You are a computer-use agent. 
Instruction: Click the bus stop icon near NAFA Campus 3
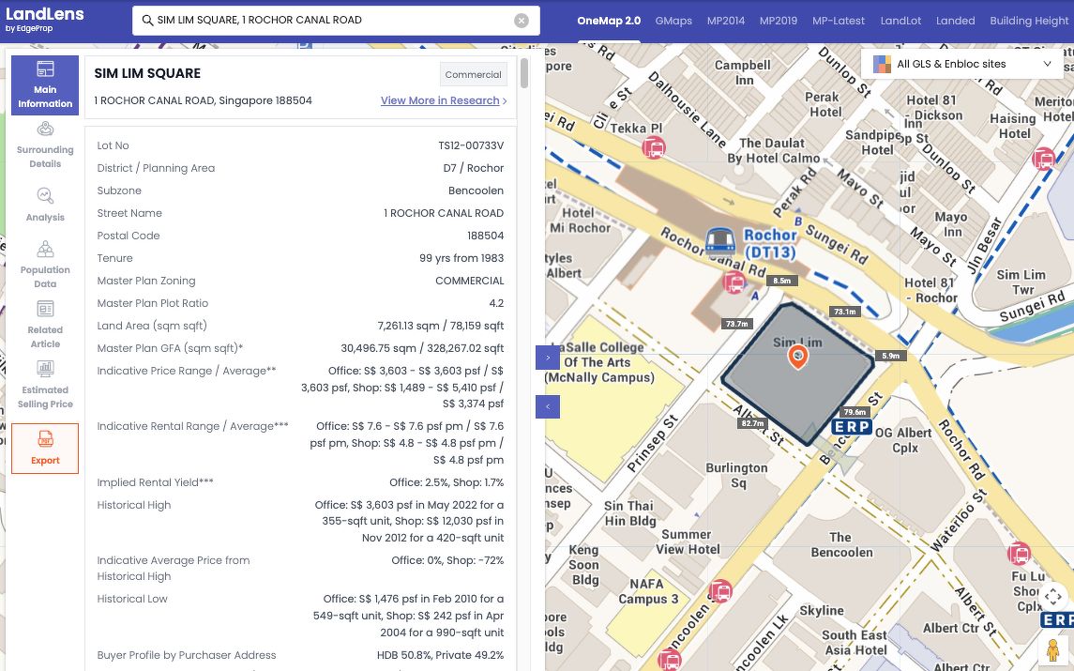pos(720,590)
